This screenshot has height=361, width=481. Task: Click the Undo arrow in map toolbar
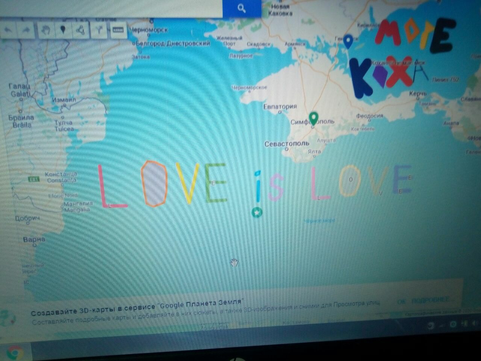tap(9, 30)
